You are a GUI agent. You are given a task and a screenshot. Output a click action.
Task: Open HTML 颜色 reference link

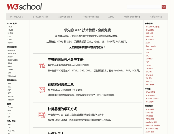tap(150, 30)
